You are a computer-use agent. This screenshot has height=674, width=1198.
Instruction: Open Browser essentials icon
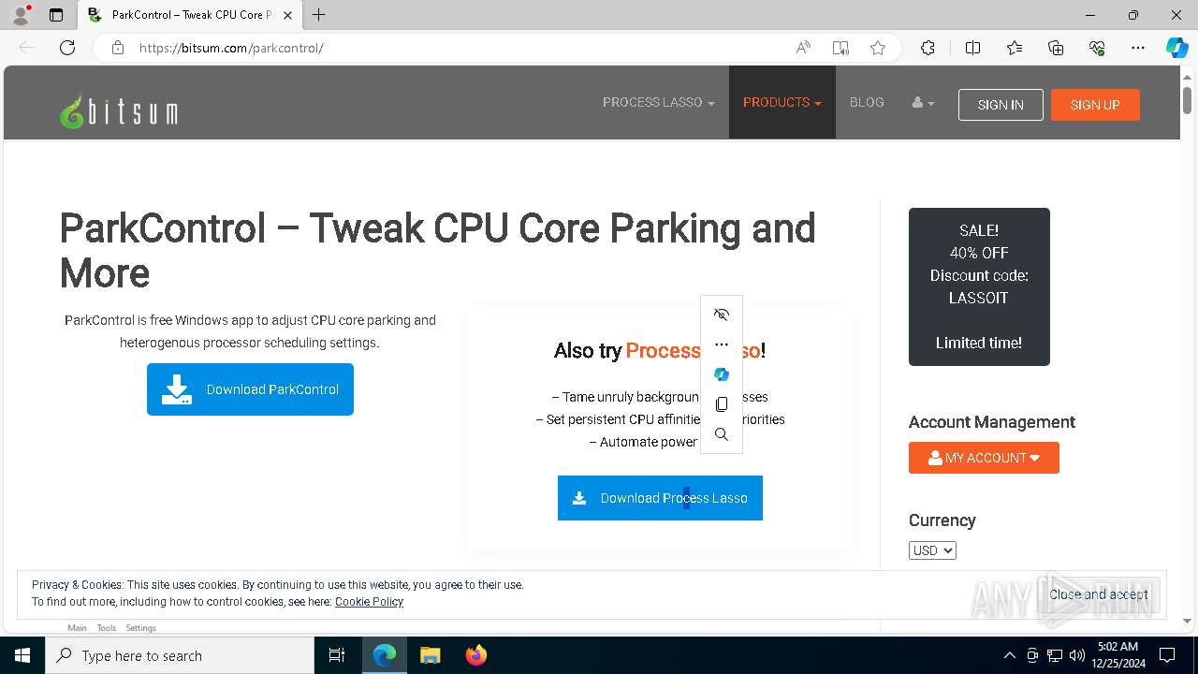pos(1097,48)
